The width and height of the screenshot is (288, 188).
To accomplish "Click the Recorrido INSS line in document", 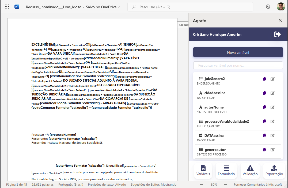I will coord(67,143).
